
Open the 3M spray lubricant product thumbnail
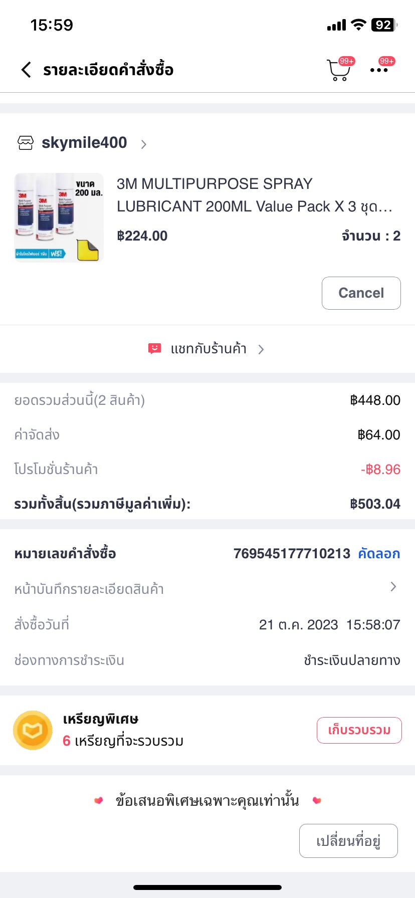(59, 217)
